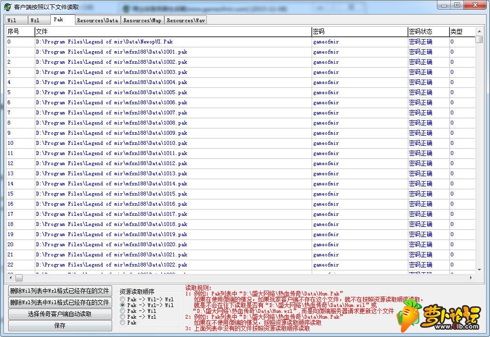The height and width of the screenshot is (337, 490).
Task: Select file path ending 1007.pak
Action: pyautogui.click(x=111, y=113)
